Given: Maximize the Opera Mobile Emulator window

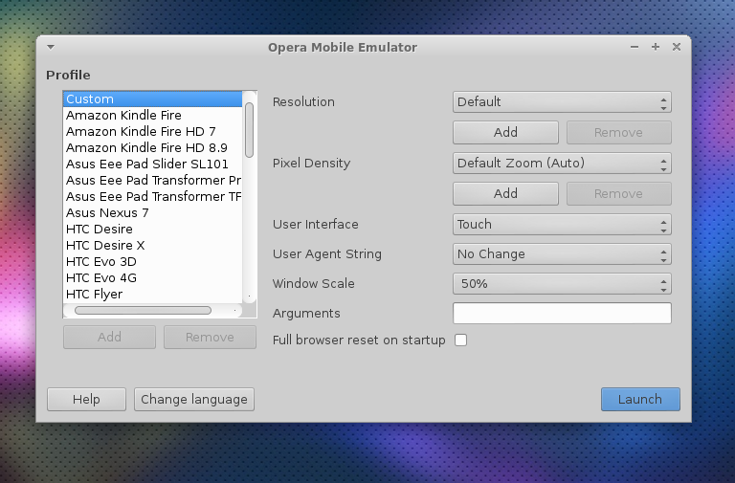Looking at the screenshot, I should (656, 47).
